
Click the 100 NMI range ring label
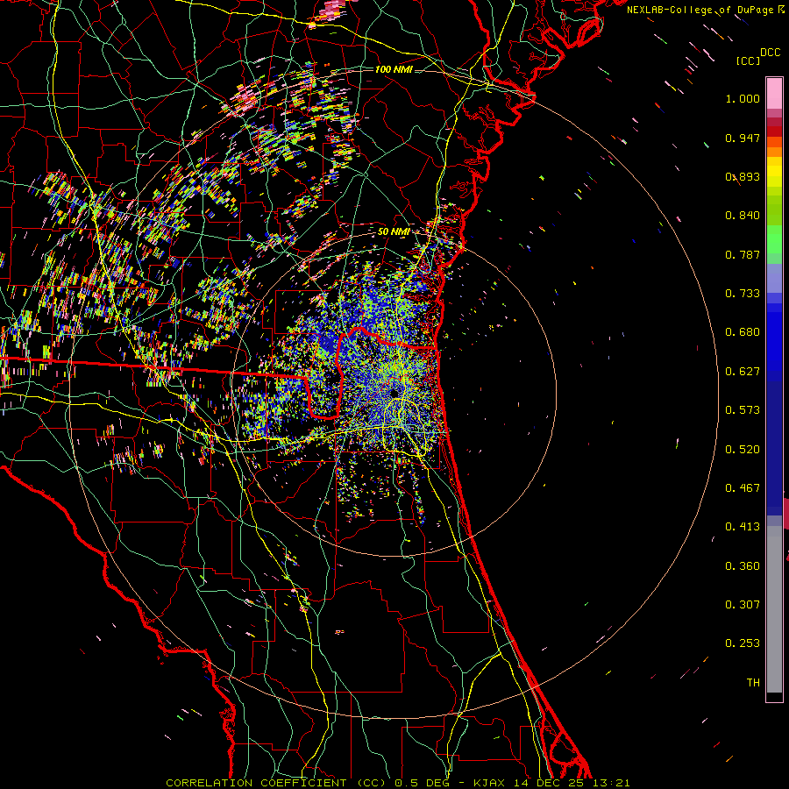tap(394, 69)
